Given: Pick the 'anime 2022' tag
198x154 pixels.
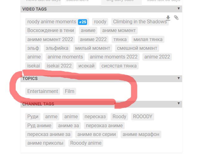Looking at the screenshot, I should point(157,57).
